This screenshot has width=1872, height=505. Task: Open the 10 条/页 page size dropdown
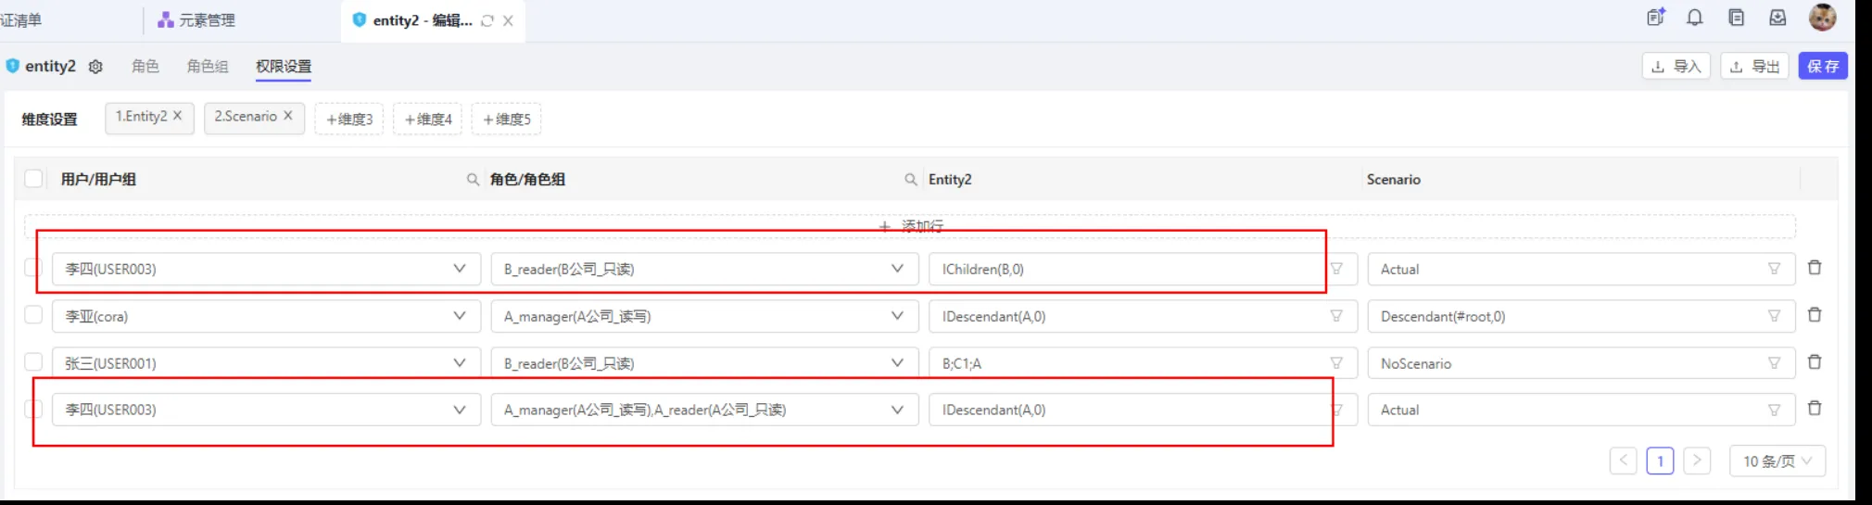[1777, 461]
